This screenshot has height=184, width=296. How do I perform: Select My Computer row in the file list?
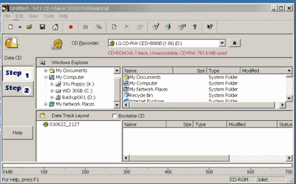pyautogui.click(x=143, y=83)
